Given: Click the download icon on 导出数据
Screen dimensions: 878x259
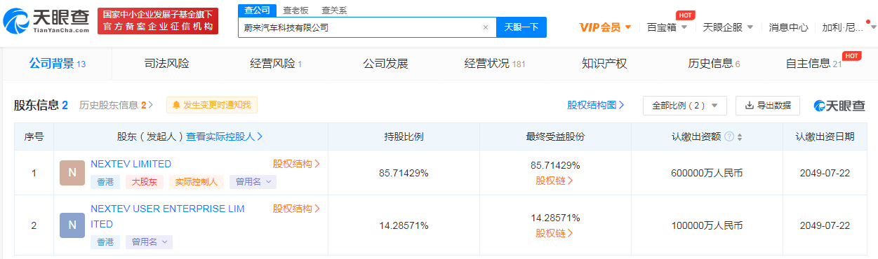Looking at the screenshot, I should (749, 105).
